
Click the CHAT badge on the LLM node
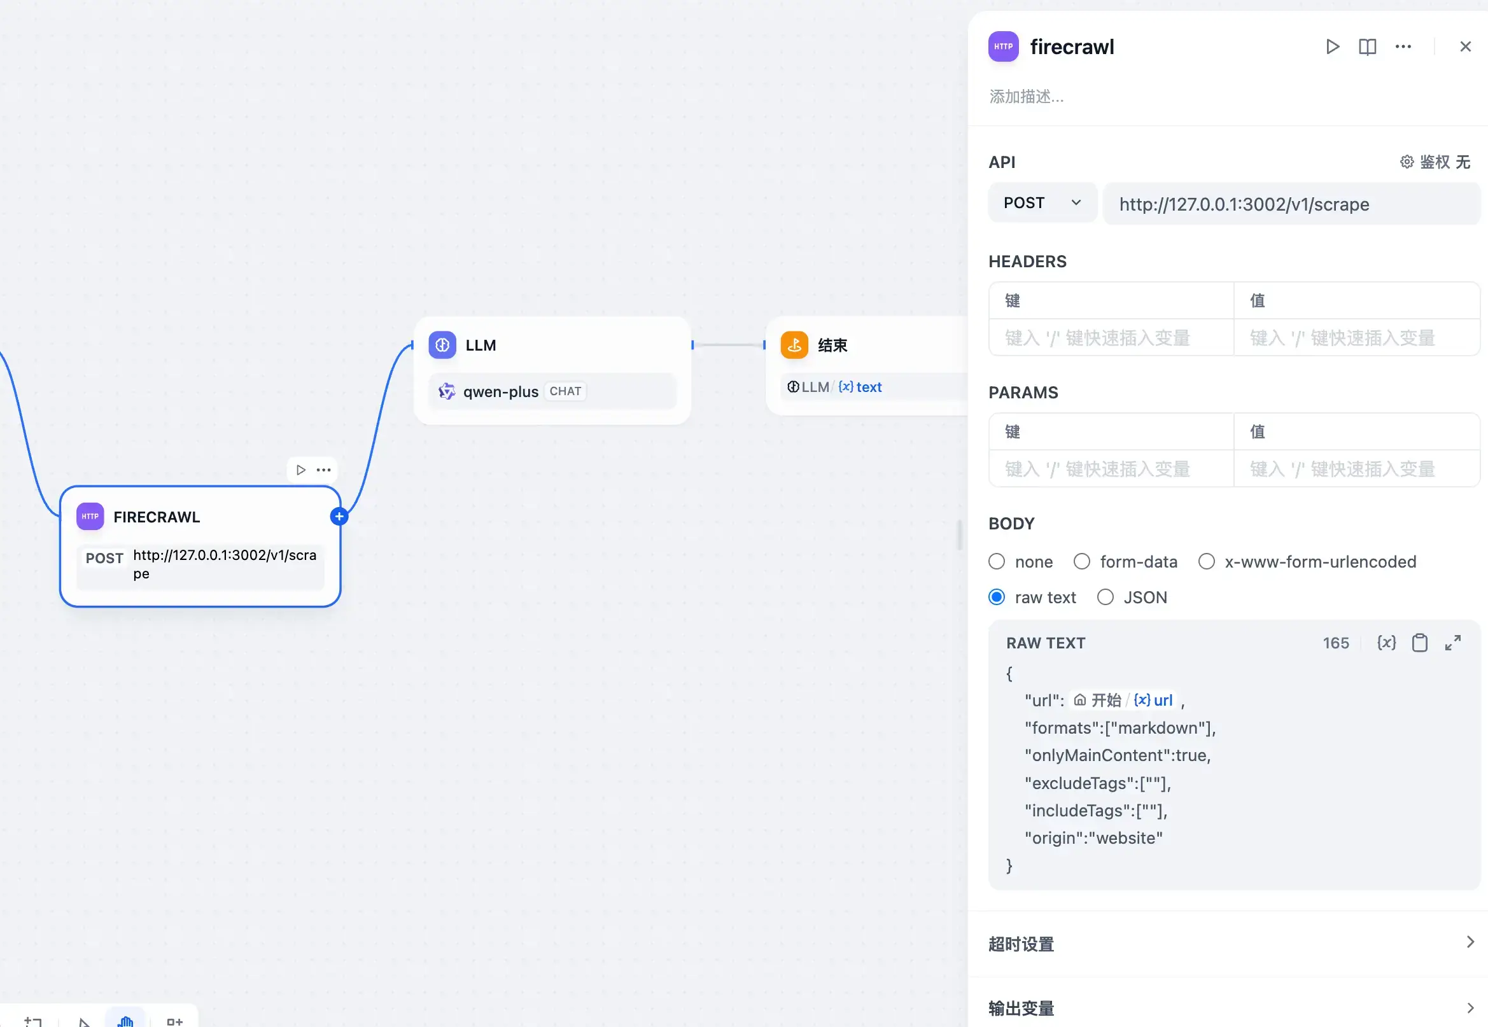[x=565, y=391]
